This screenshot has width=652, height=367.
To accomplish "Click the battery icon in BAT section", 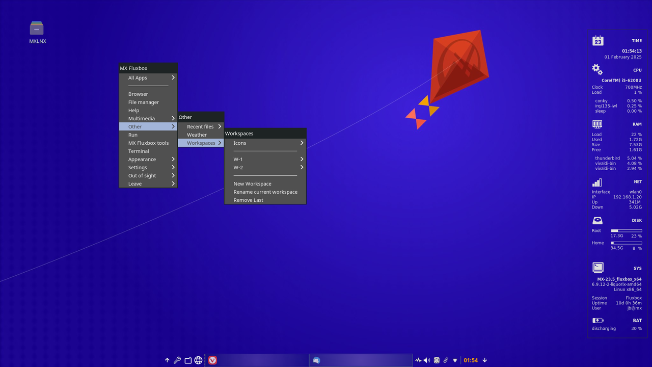I will click(x=598, y=321).
